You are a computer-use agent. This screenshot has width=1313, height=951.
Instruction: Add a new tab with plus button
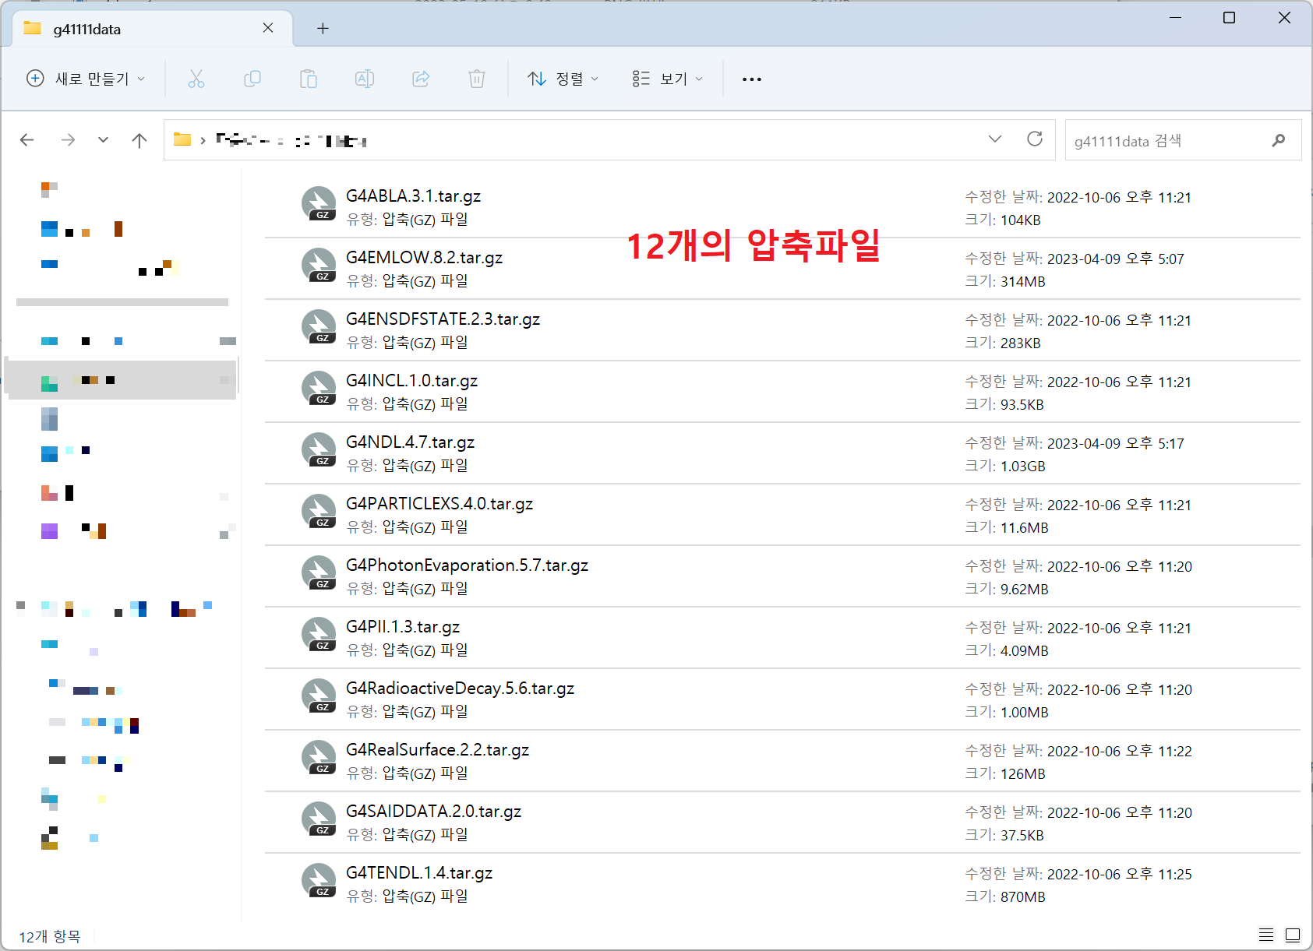click(323, 29)
